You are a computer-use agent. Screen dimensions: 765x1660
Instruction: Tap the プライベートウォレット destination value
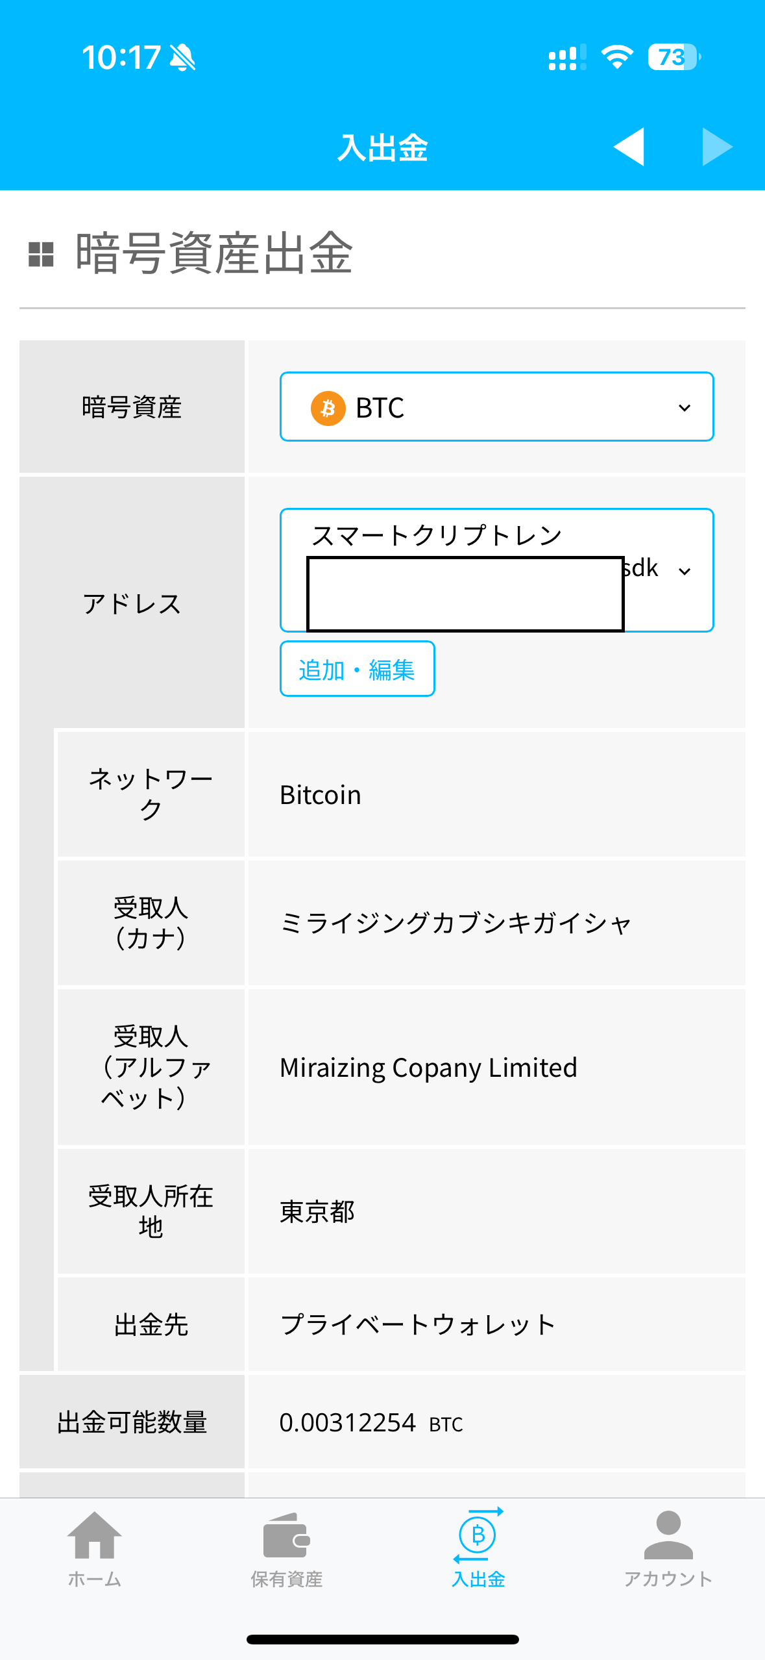(x=418, y=1324)
